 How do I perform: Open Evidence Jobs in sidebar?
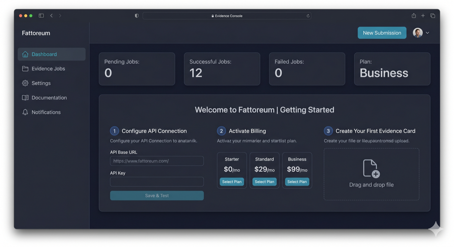52,69
